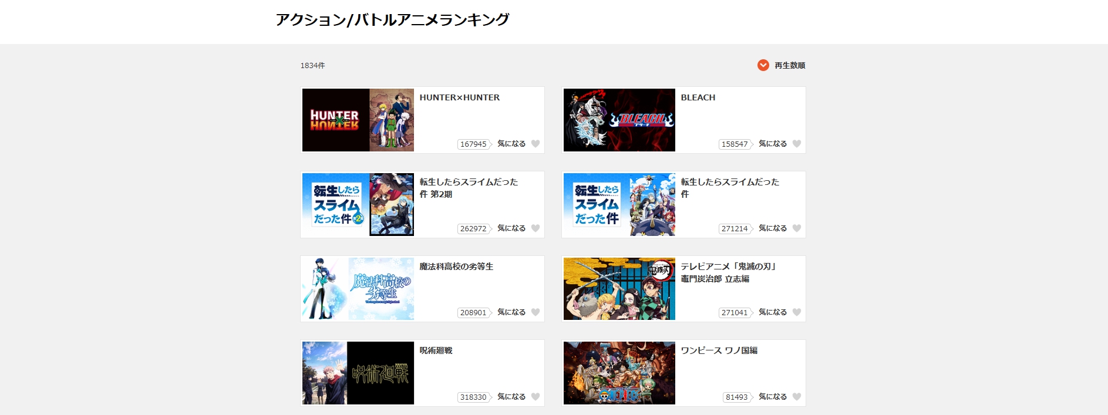The image size is (1108, 415).
Task: Click 気になる button on 呪術廻戦 card
Action: 511,397
